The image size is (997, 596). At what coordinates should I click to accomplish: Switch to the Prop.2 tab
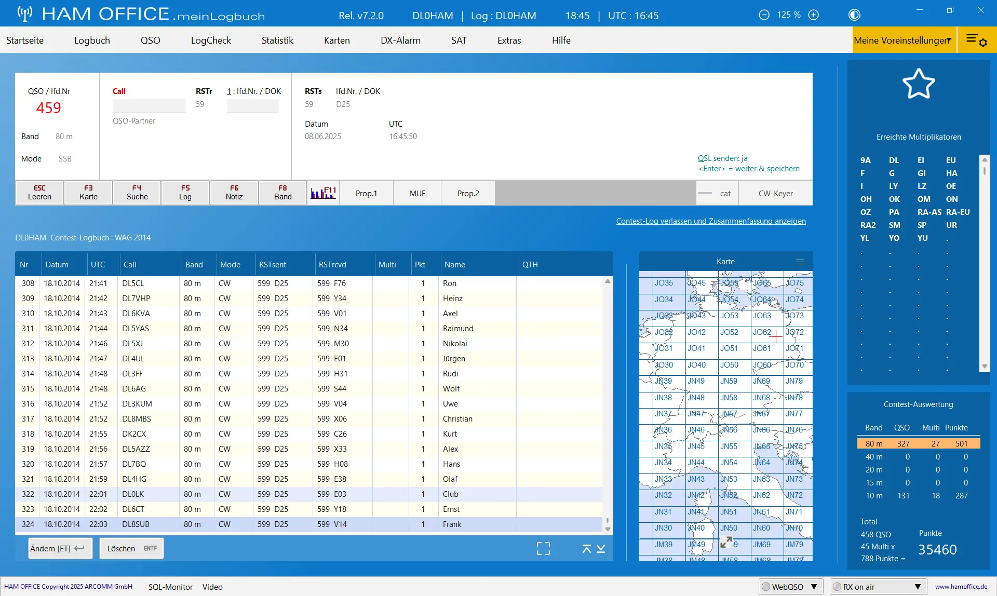(x=468, y=193)
